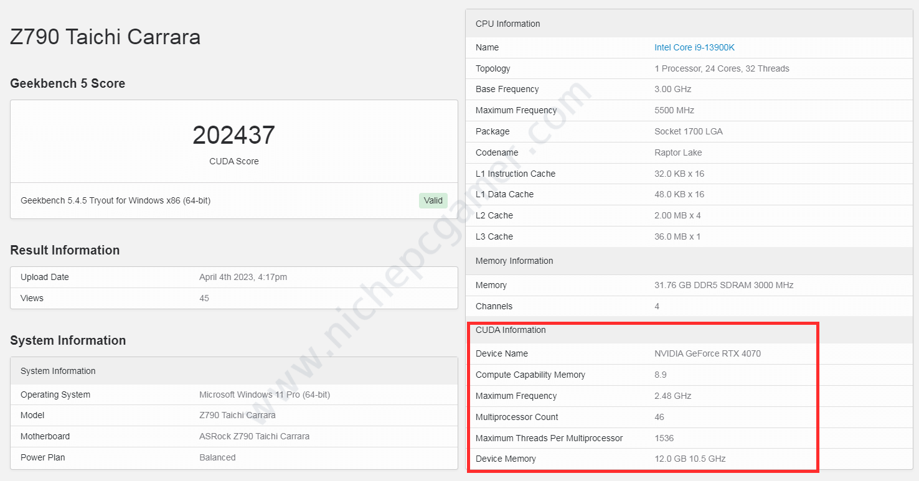Click the CUDA Maximum Frequency label

[x=516, y=396]
